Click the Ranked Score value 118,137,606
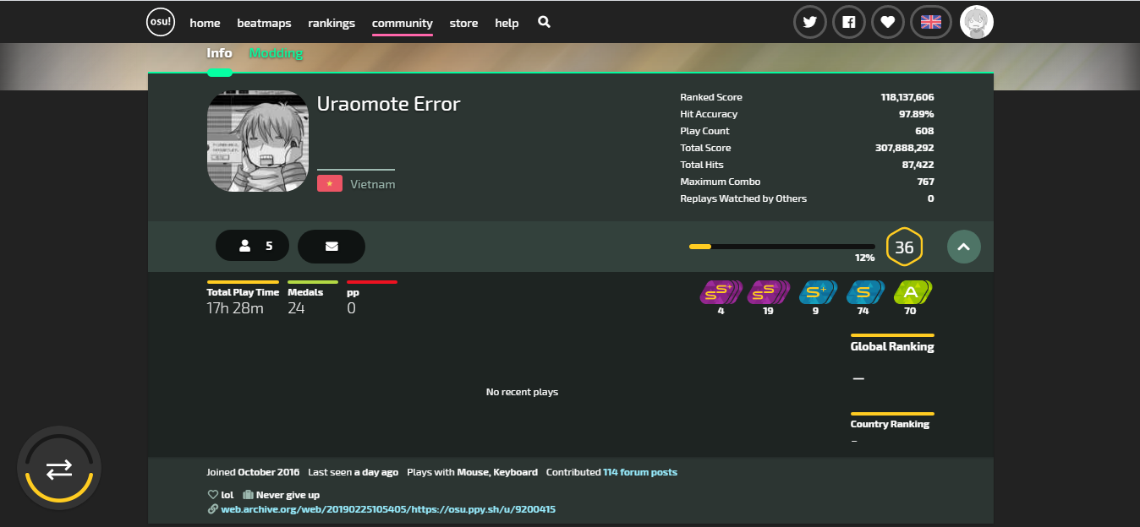 tap(907, 97)
